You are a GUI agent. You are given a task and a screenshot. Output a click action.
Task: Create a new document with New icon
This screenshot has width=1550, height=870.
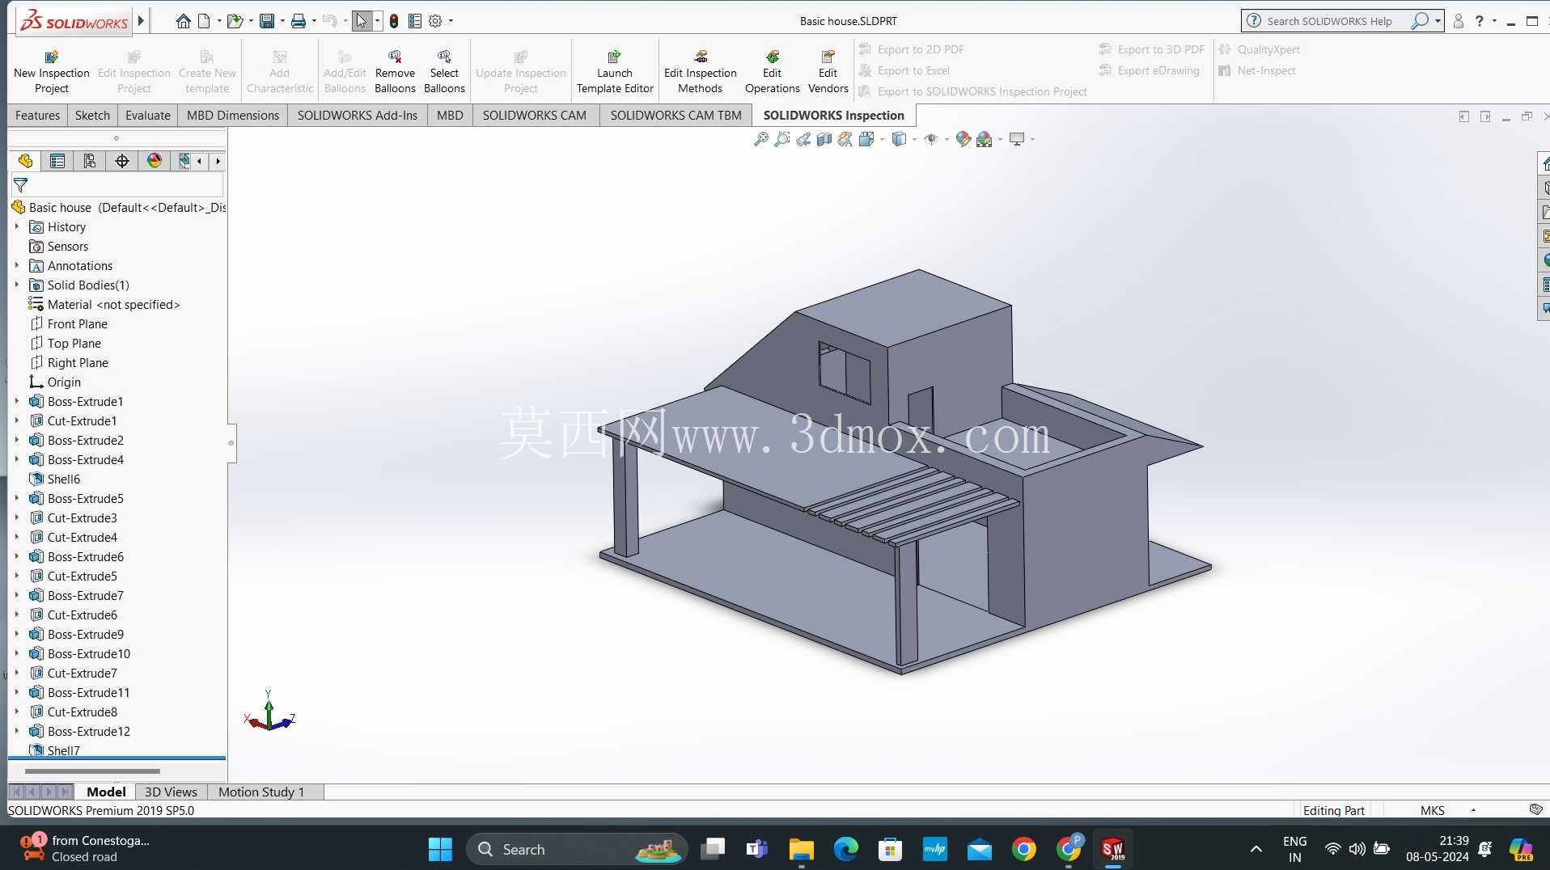[204, 21]
